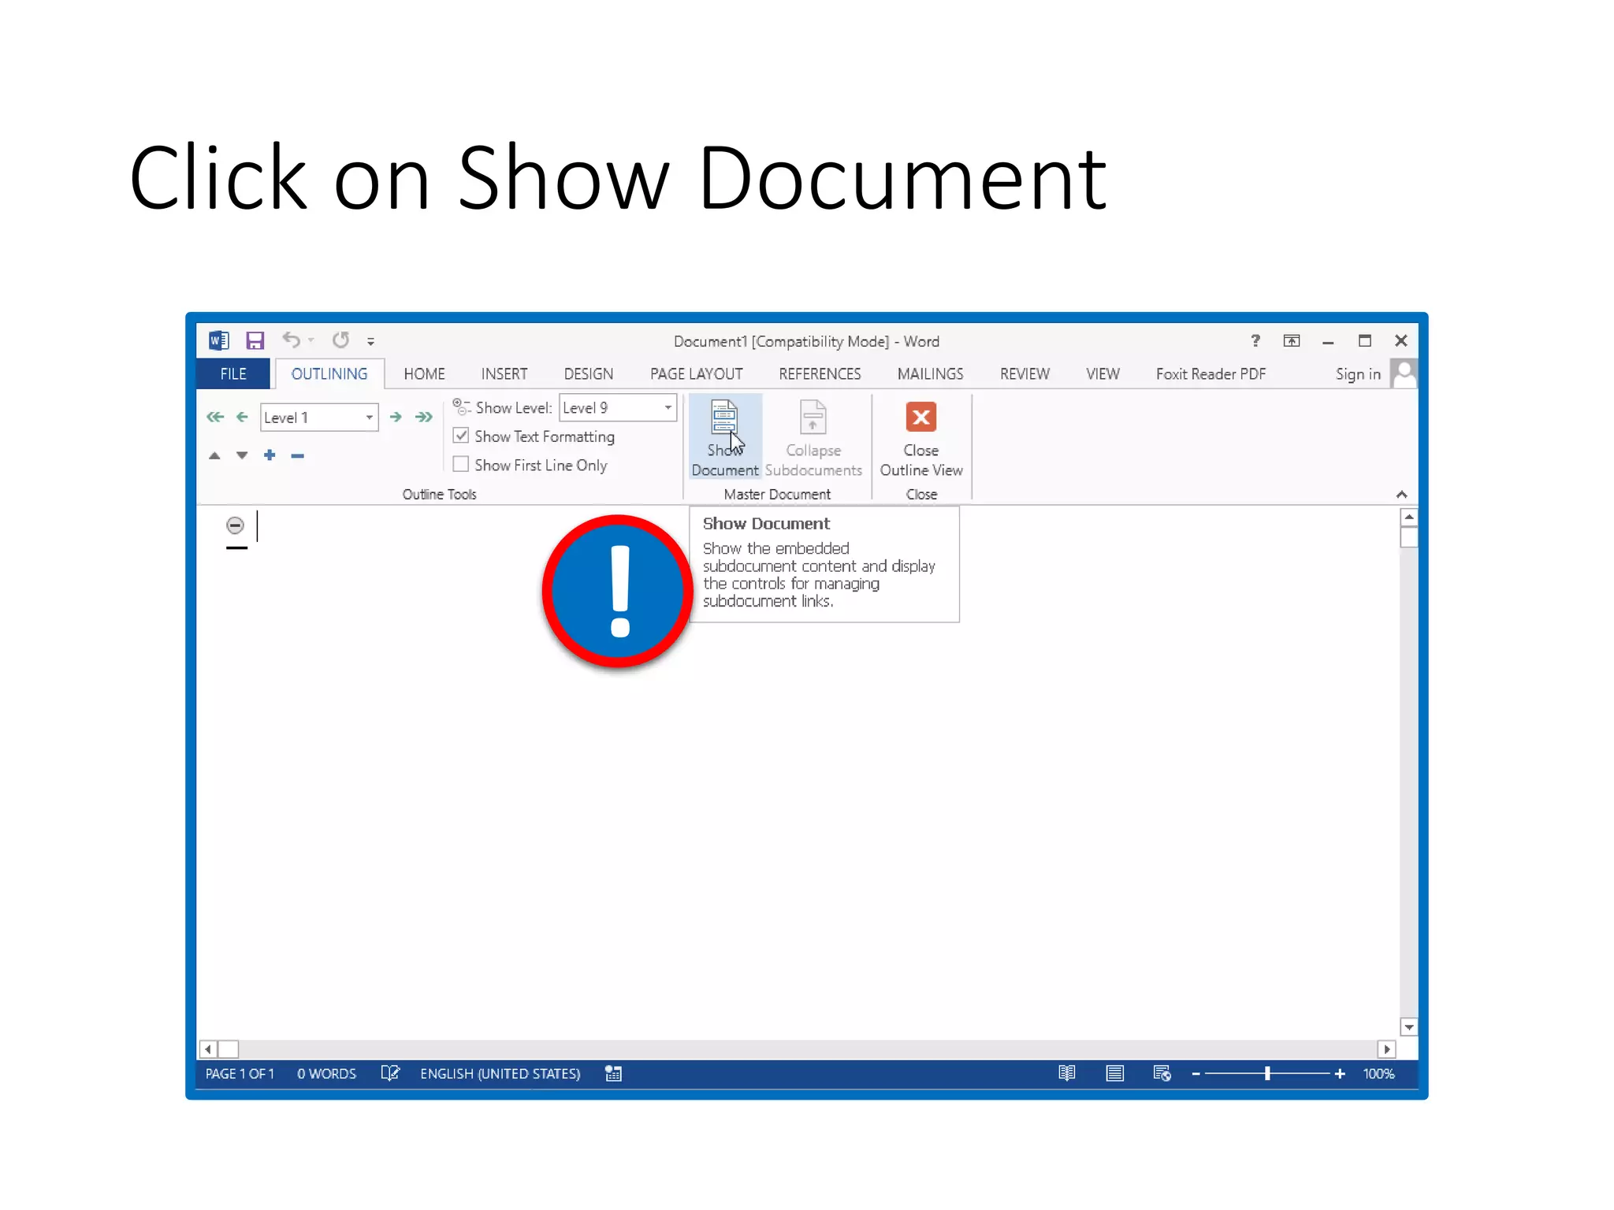Open the Show Level dropdown
1614x1210 pixels.
[x=668, y=407]
